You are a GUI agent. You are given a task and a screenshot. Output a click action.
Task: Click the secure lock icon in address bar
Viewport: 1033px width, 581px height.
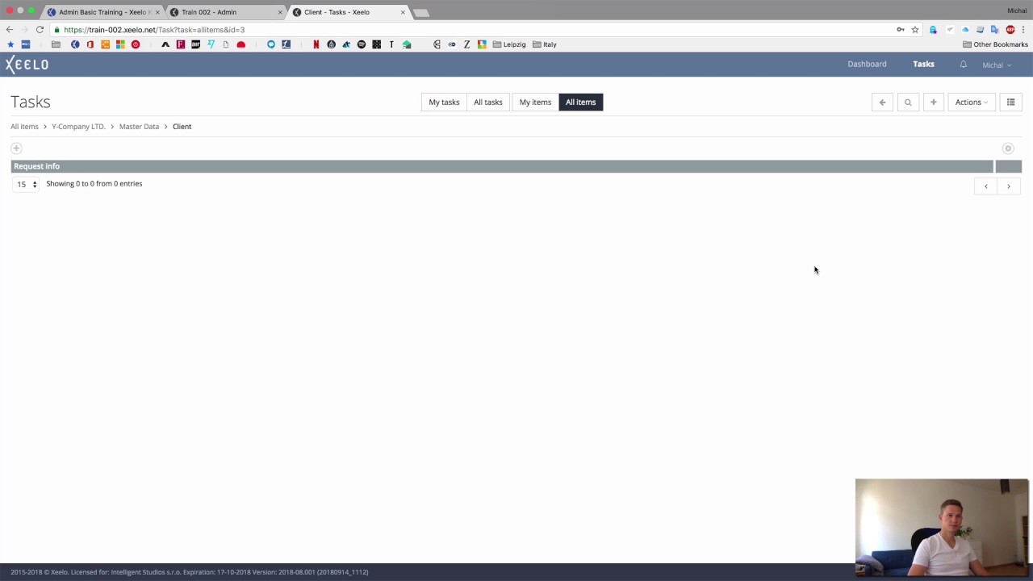[56, 30]
